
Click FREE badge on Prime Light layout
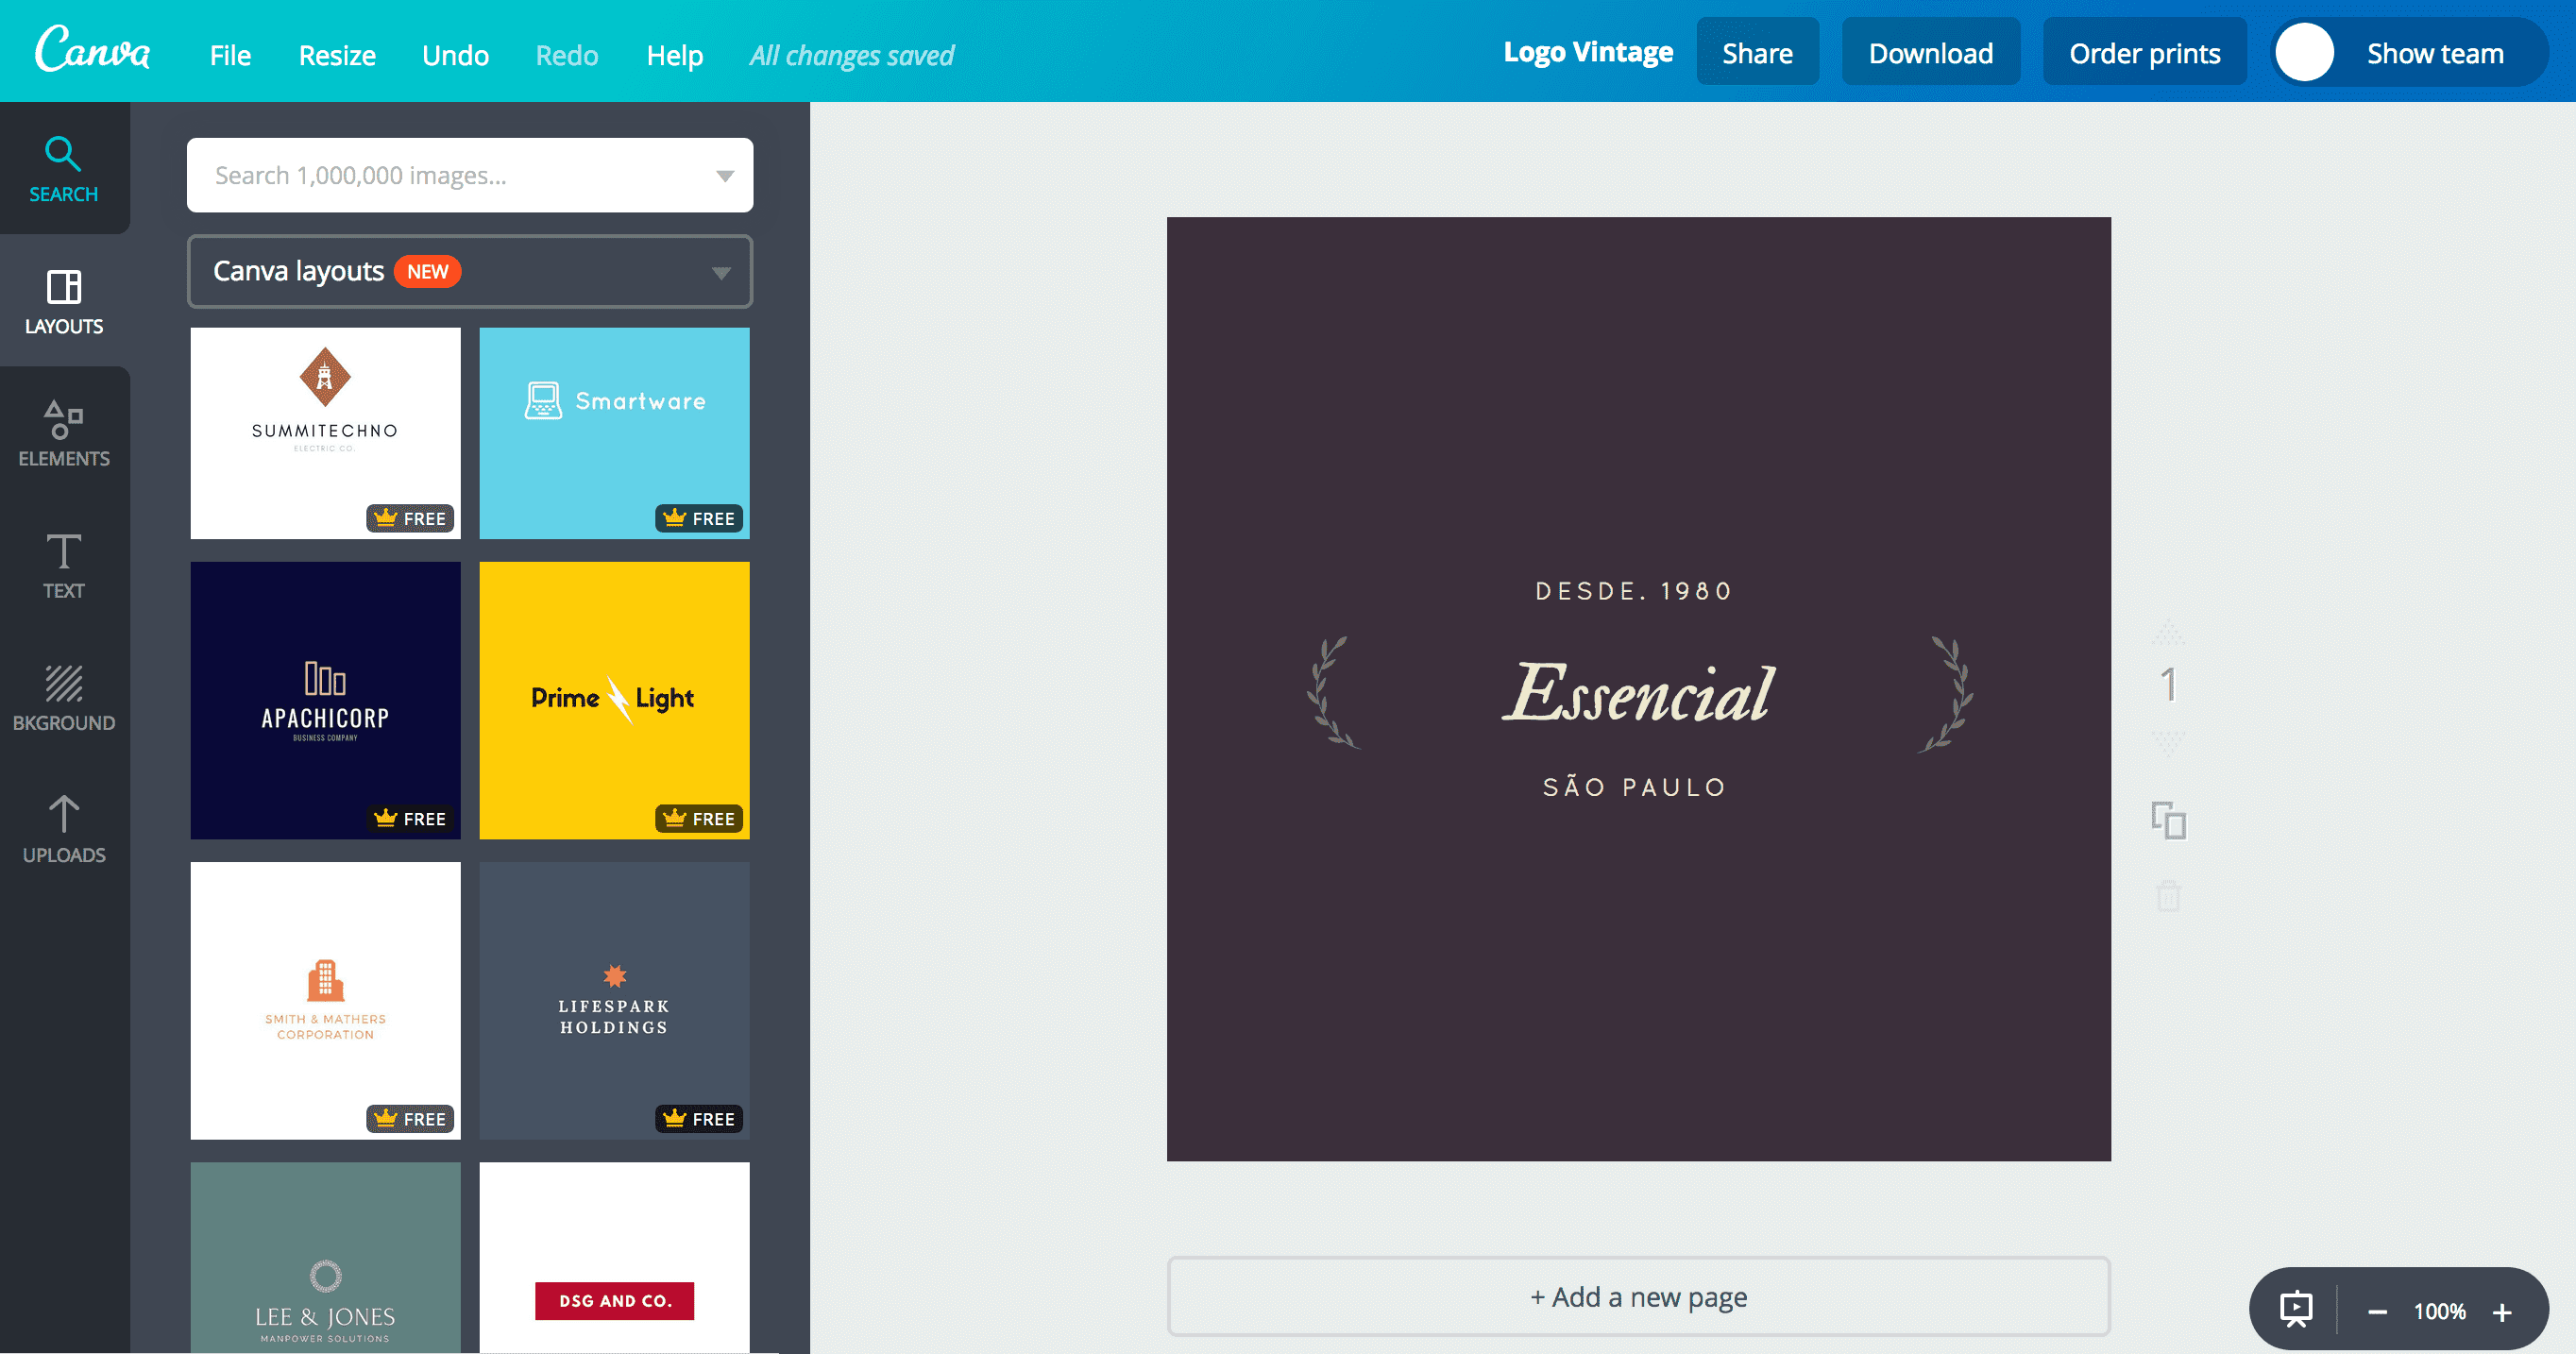click(x=699, y=818)
